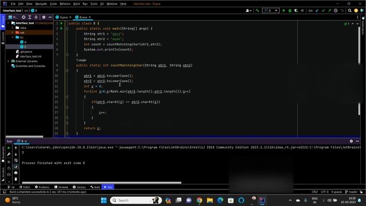Viewport: 366px width, 206px height.
Task: Expand the .idea folder
Action: pyautogui.click(x=13, y=27)
